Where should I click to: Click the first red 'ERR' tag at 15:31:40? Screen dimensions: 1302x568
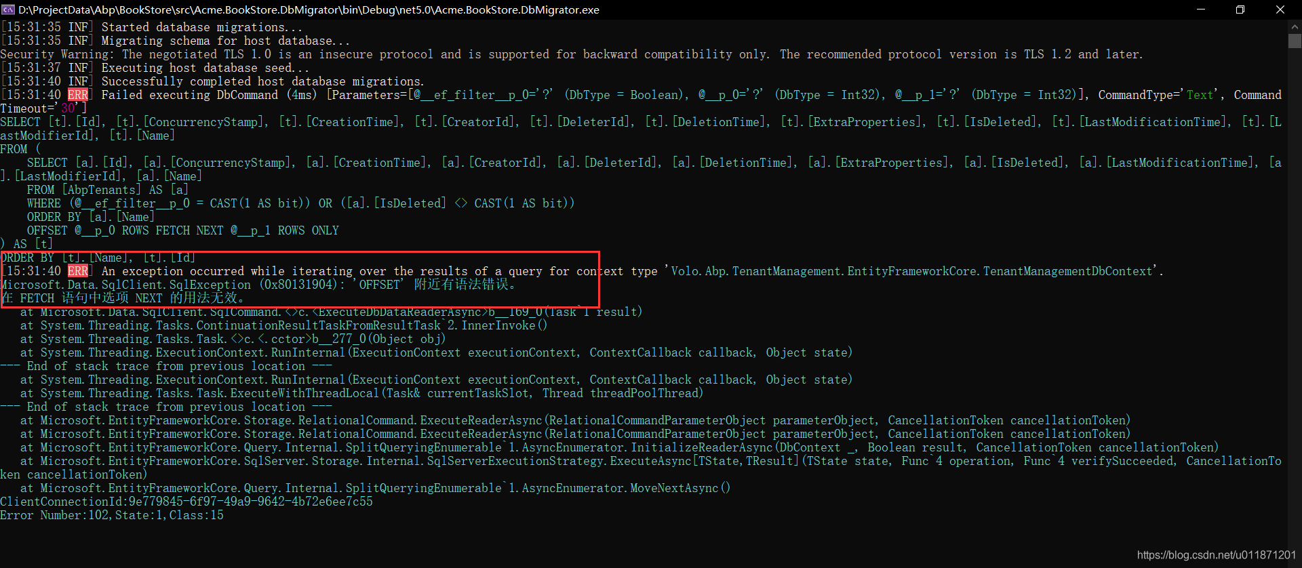pyautogui.click(x=78, y=95)
